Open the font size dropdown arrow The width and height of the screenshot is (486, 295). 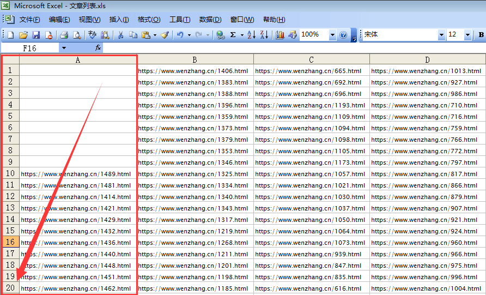pyautogui.click(x=467, y=35)
